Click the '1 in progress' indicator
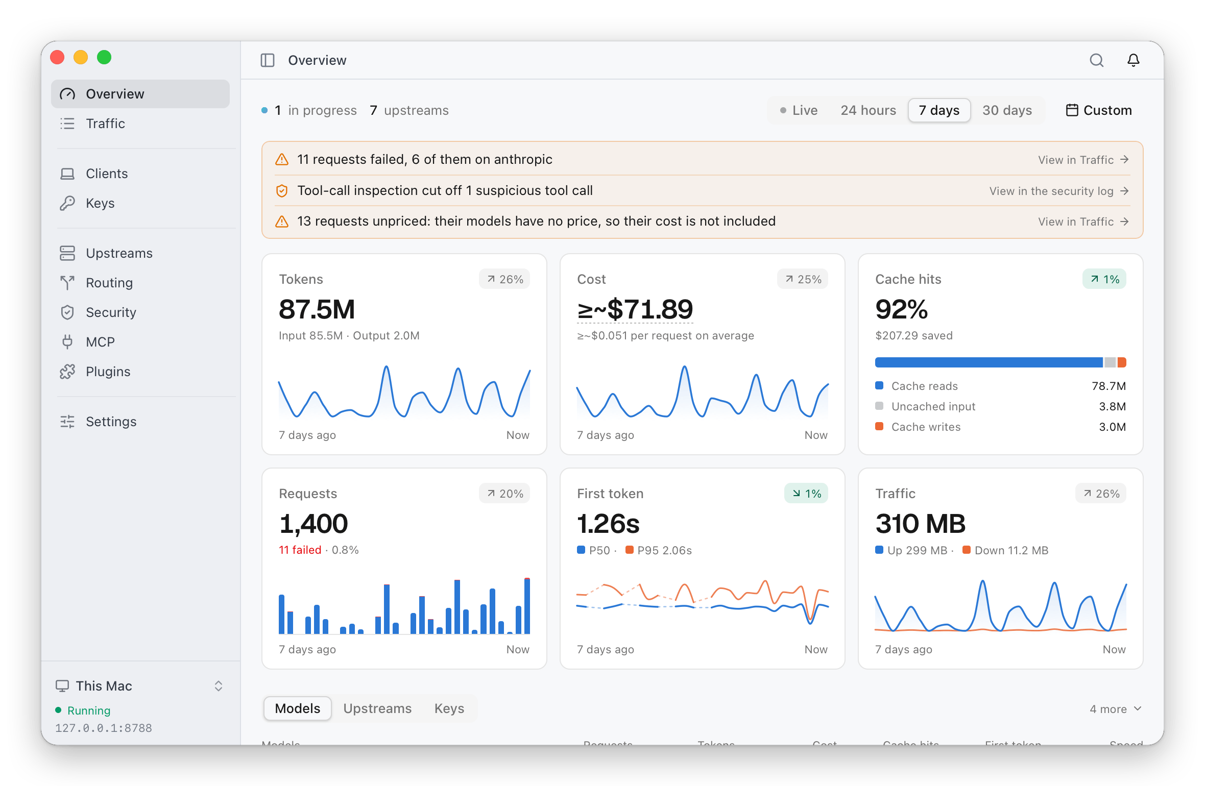Viewport: 1205px width, 786px height. coord(309,110)
